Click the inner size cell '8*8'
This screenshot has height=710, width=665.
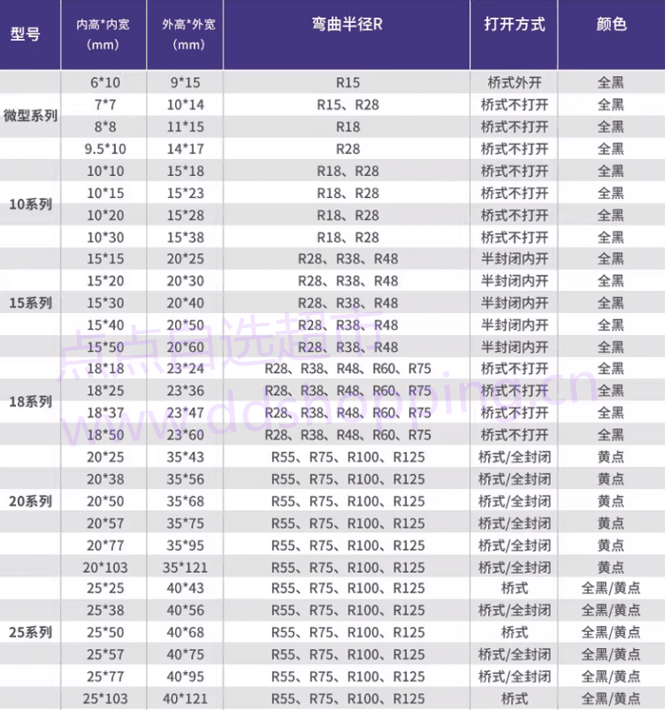(105, 126)
